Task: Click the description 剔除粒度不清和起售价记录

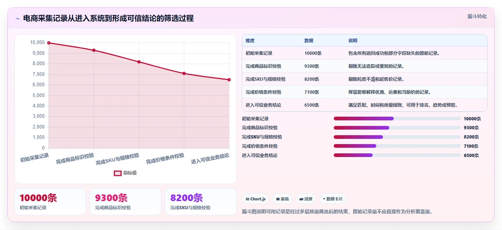Action: pos(376,79)
